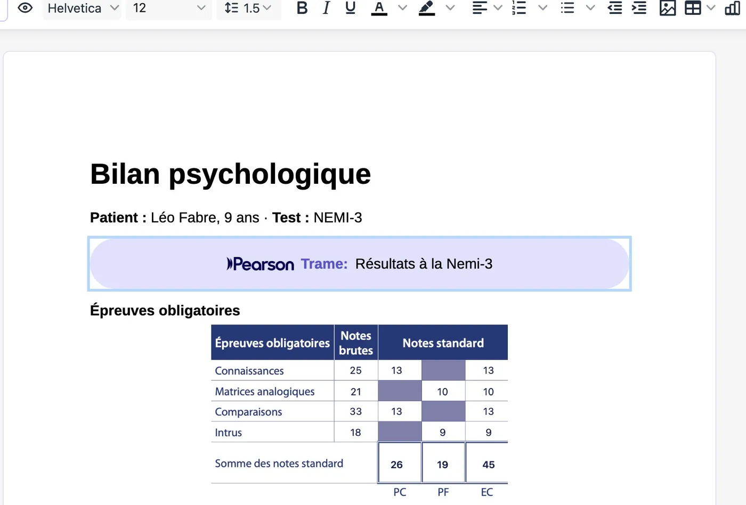The height and width of the screenshot is (505, 746).
Task: Select the Pearson logo in the banner
Action: click(261, 264)
